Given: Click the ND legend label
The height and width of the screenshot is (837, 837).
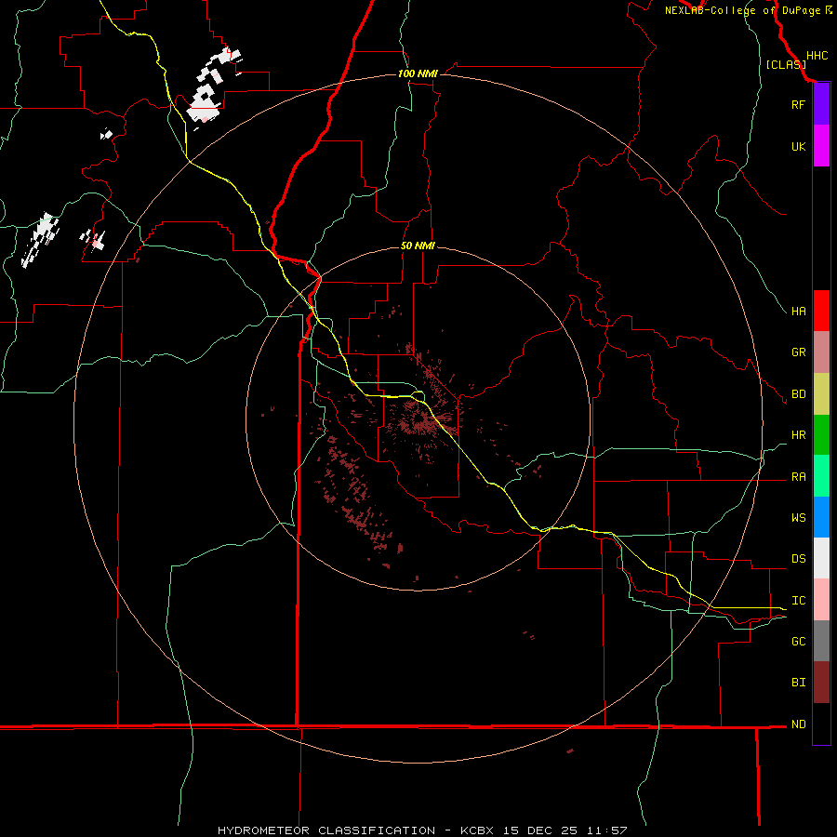Looking at the screenshot, I should coord(798,724).
